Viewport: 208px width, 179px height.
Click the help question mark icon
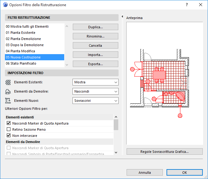pos(187,5)
